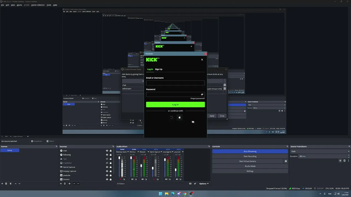Image resolution: width=351 pixels, height=197 pixels.
Task: Open scene filters icon in Scenes panel
Action: tap(11, 184)
